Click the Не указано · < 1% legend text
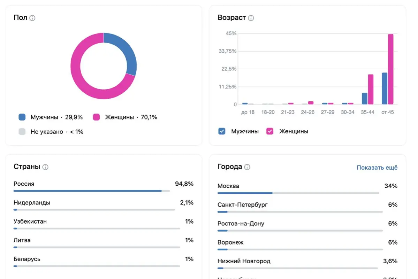 [x=57, y=132]
